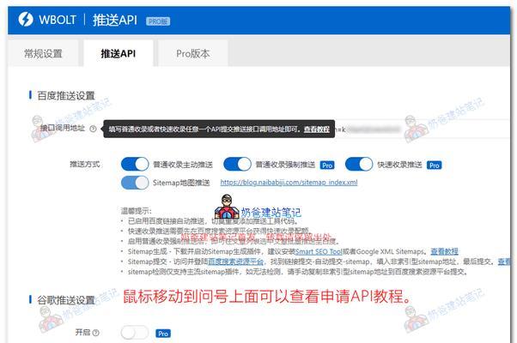Open the 常规设置 tab
The image size is (517, 343).
pos(43,54)
